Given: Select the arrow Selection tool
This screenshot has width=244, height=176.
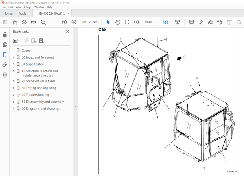Looking at the screenshot, I should [x=108, y=22].
